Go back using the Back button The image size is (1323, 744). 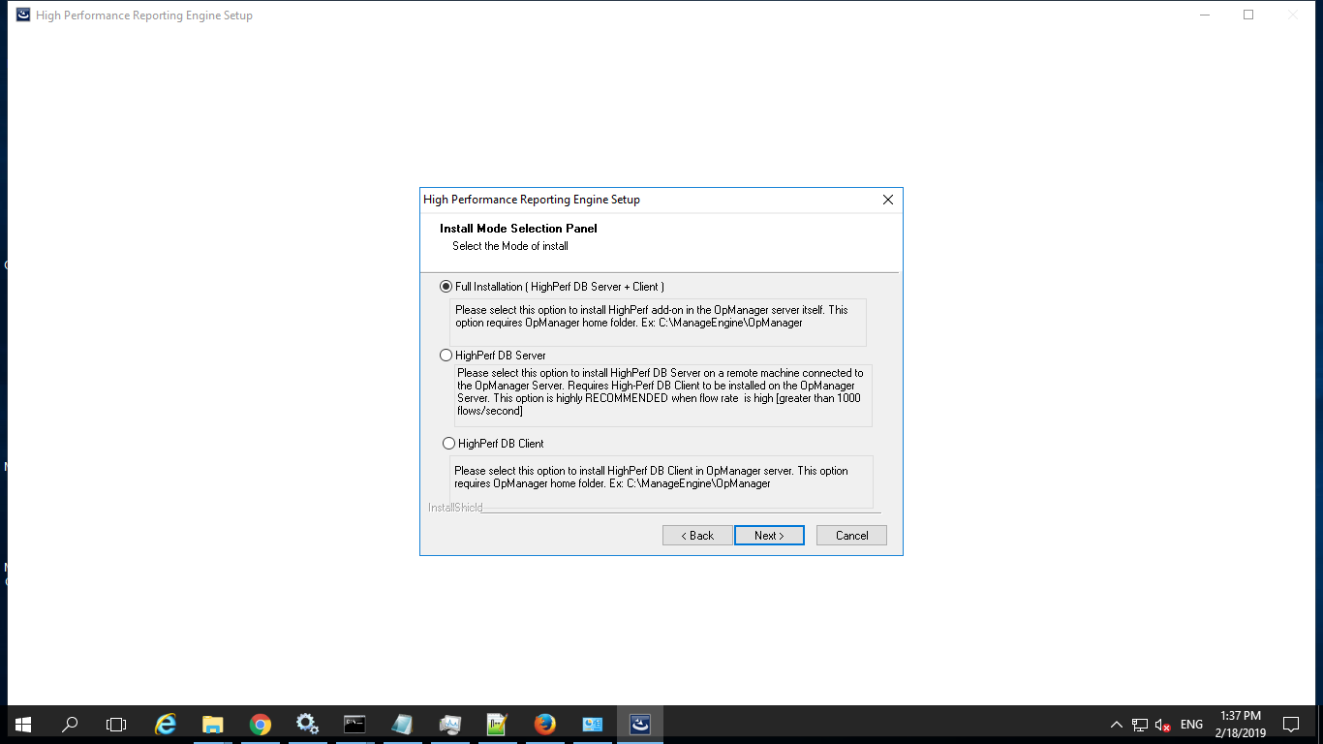(697, 536)
